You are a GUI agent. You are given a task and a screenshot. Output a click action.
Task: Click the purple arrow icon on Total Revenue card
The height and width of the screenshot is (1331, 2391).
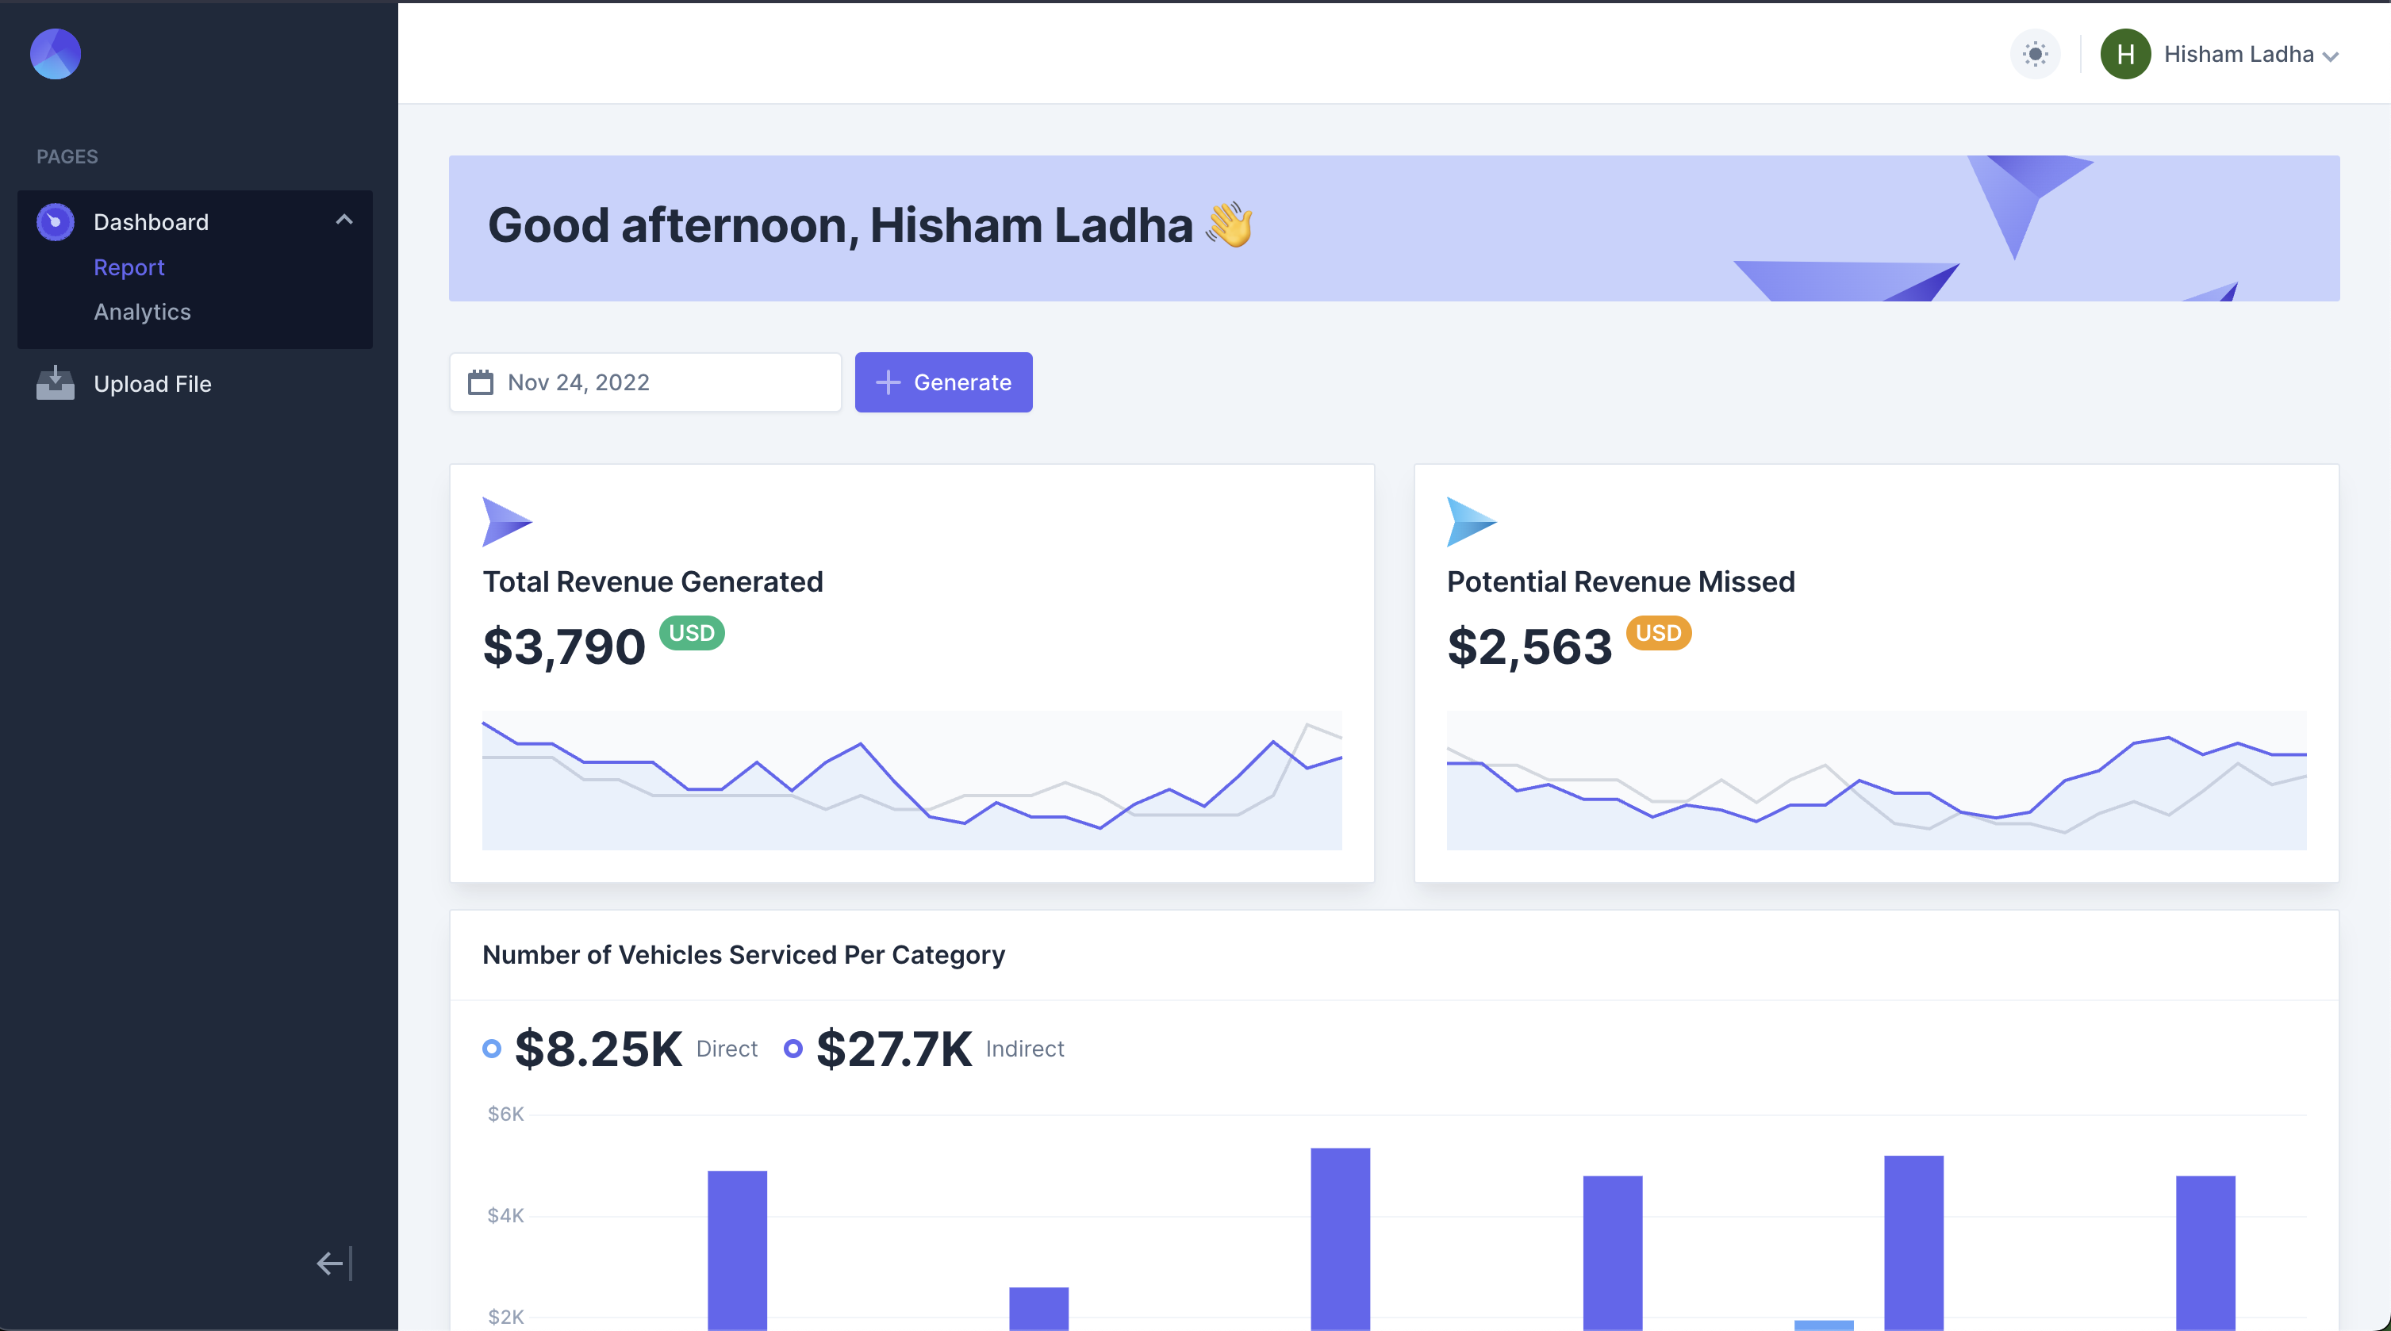coord(507,522)
